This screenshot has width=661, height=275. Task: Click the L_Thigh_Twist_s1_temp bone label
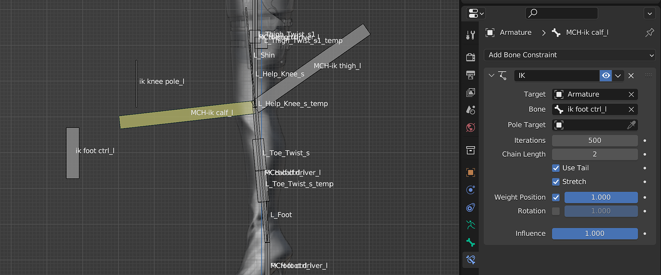(x=304, y=41)
